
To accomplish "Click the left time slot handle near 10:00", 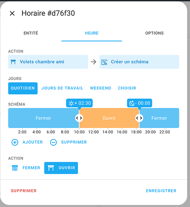I will (79, 118).
